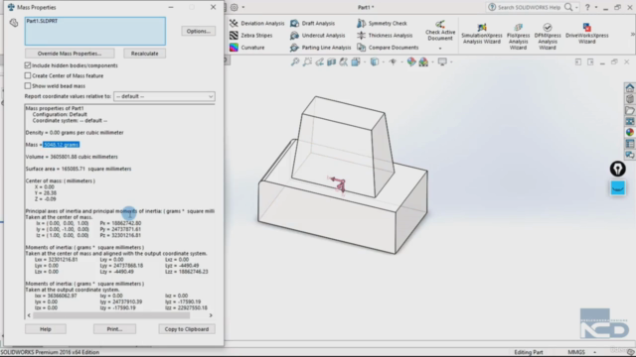
Task: Click Options button in Mass Properties
Action: pos(199,31)
